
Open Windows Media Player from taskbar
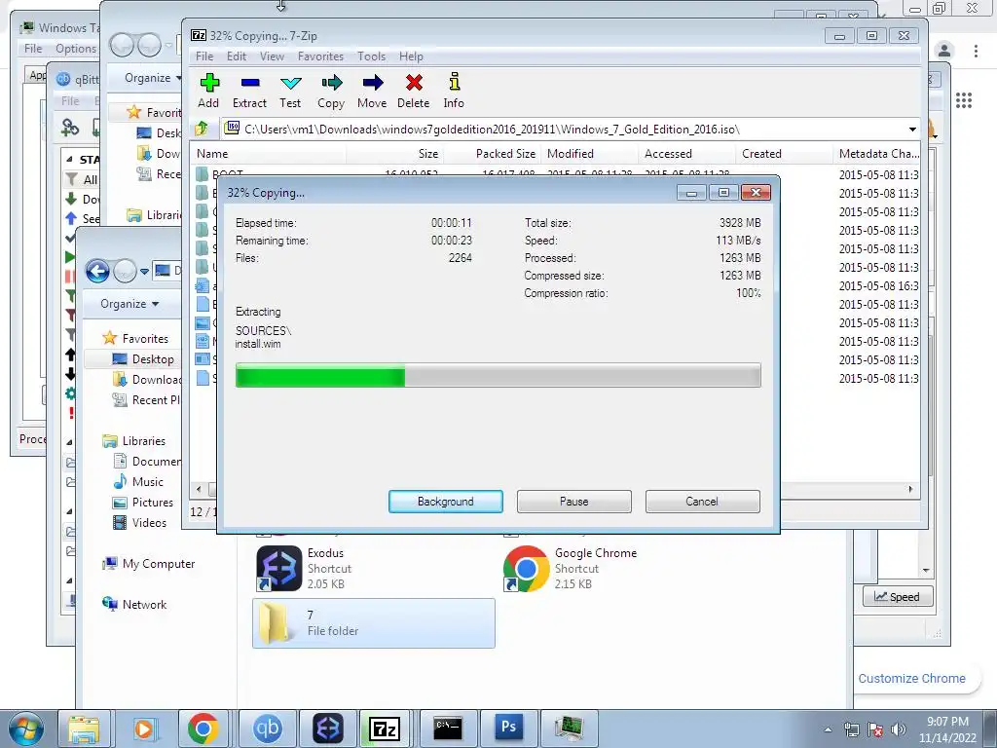144,729
